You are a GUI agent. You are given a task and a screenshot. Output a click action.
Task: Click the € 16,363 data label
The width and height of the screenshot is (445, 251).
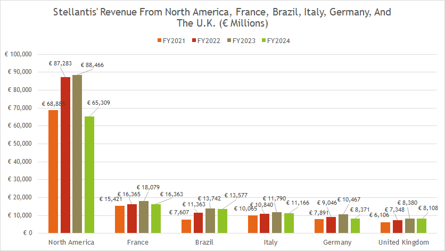[x=171, y=194]
